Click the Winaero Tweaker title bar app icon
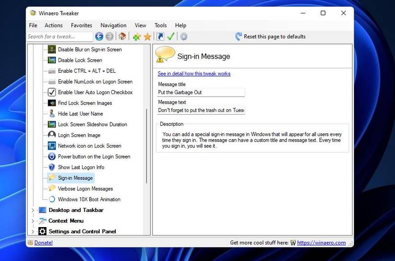 coord(33,13)
